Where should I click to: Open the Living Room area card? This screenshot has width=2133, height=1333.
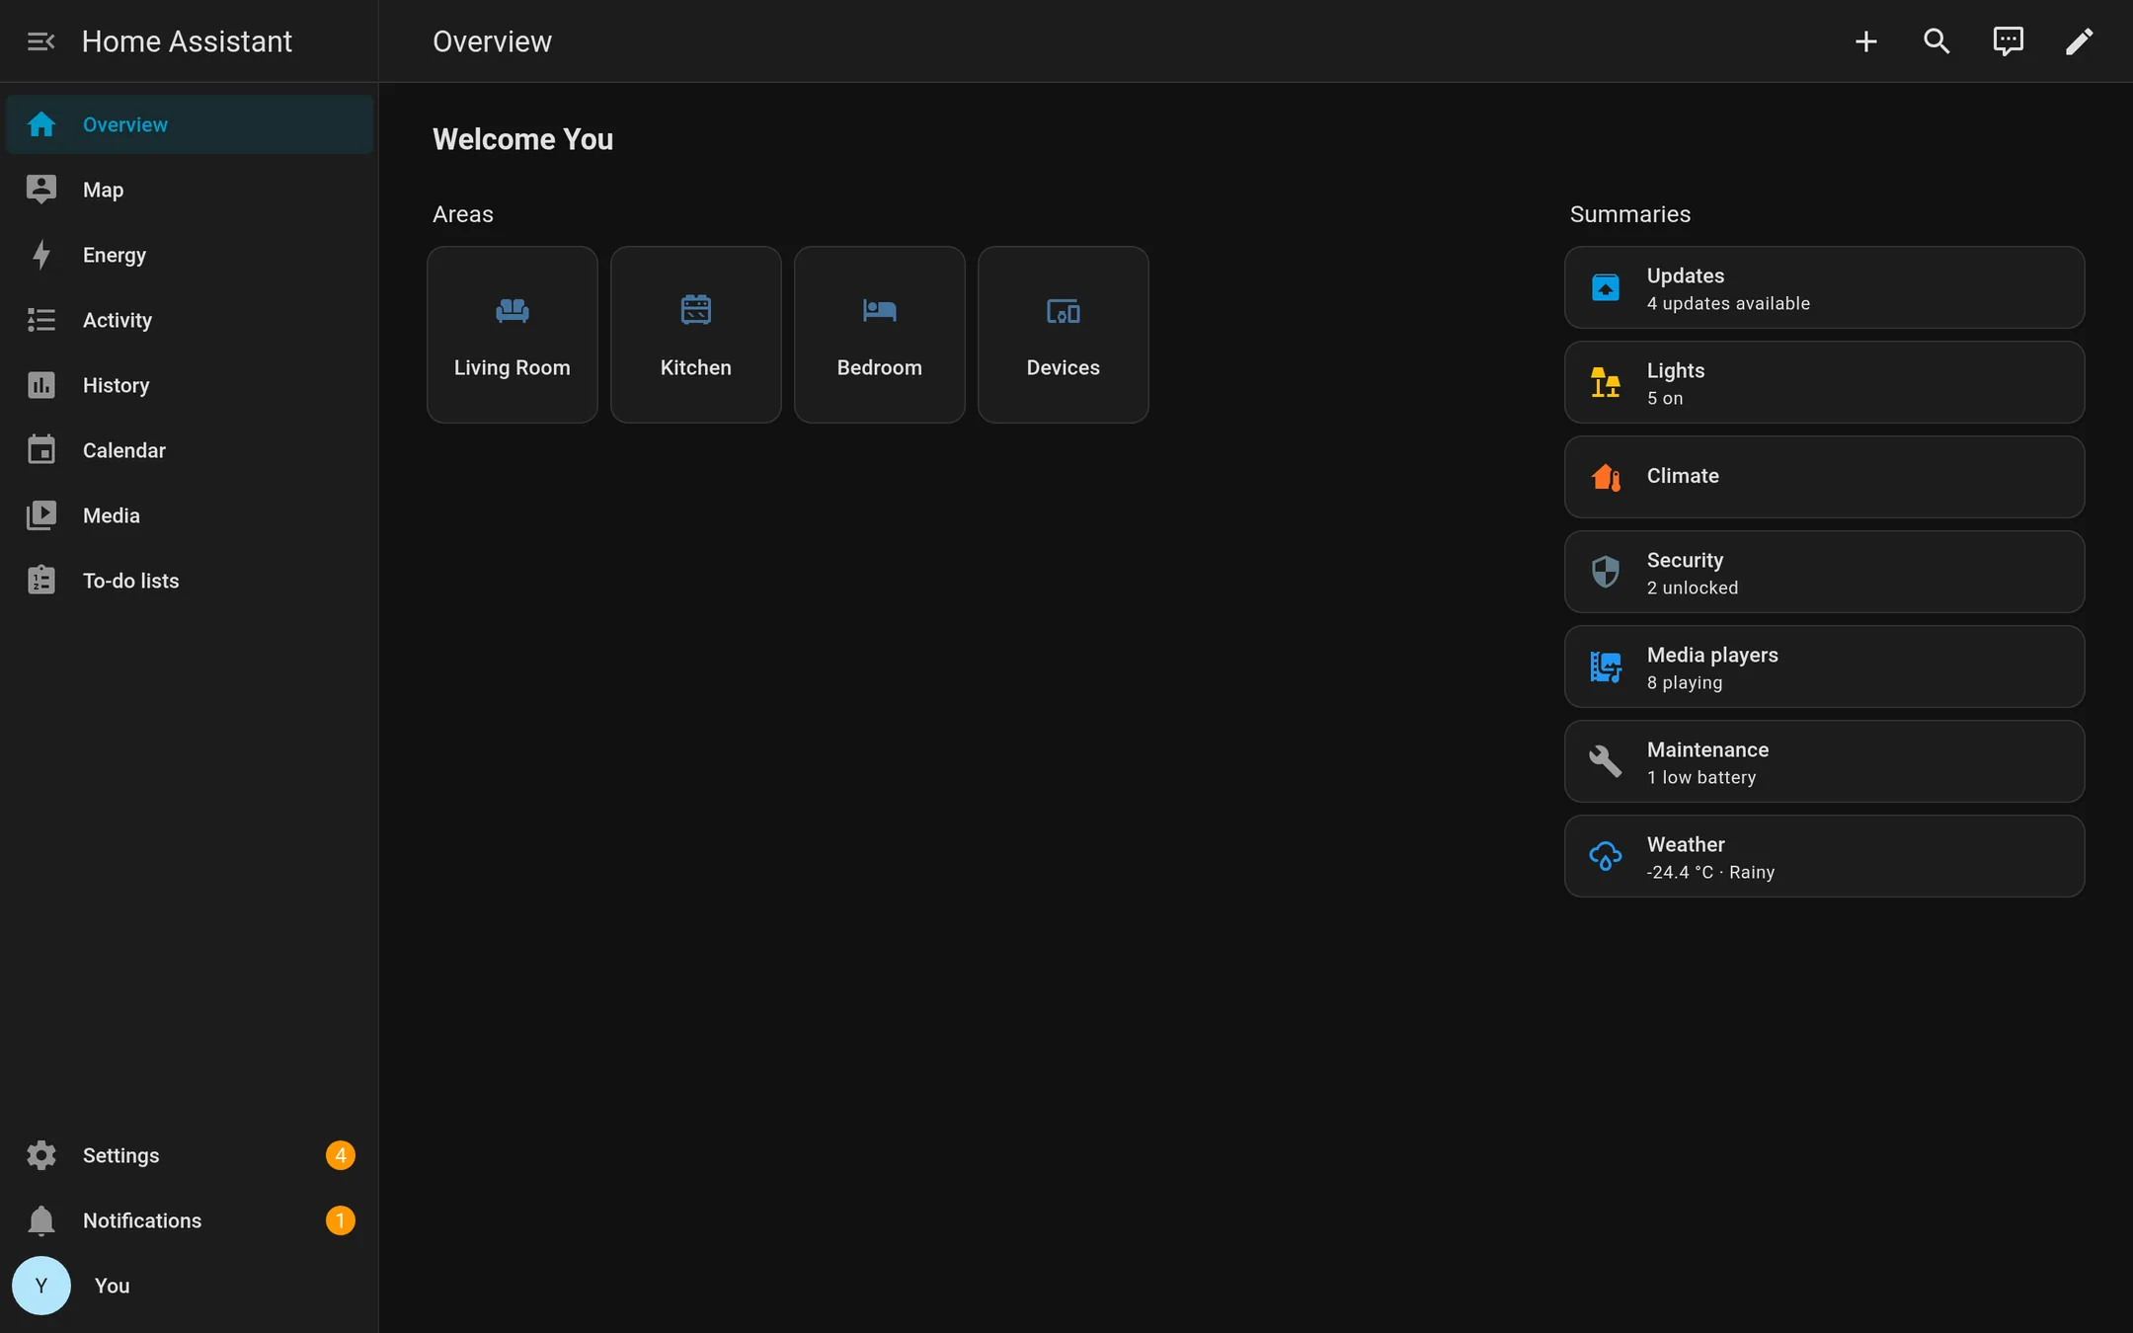[513, 335]
